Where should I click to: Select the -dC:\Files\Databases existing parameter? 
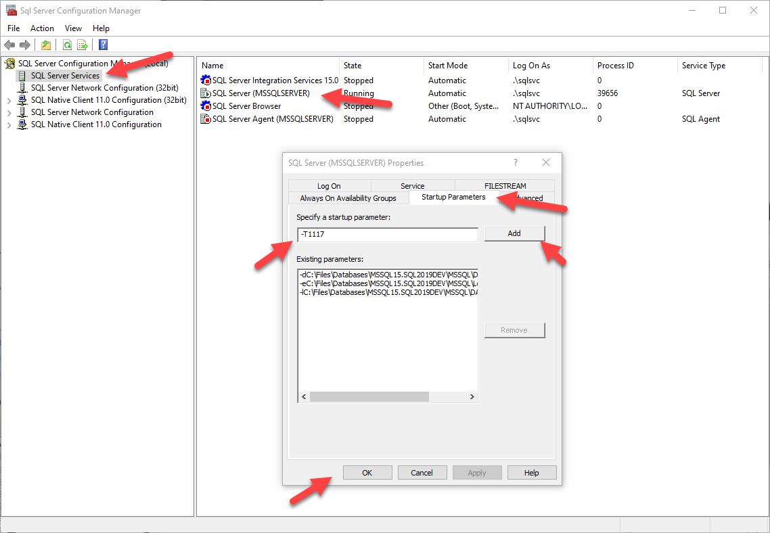click(388, 275)
